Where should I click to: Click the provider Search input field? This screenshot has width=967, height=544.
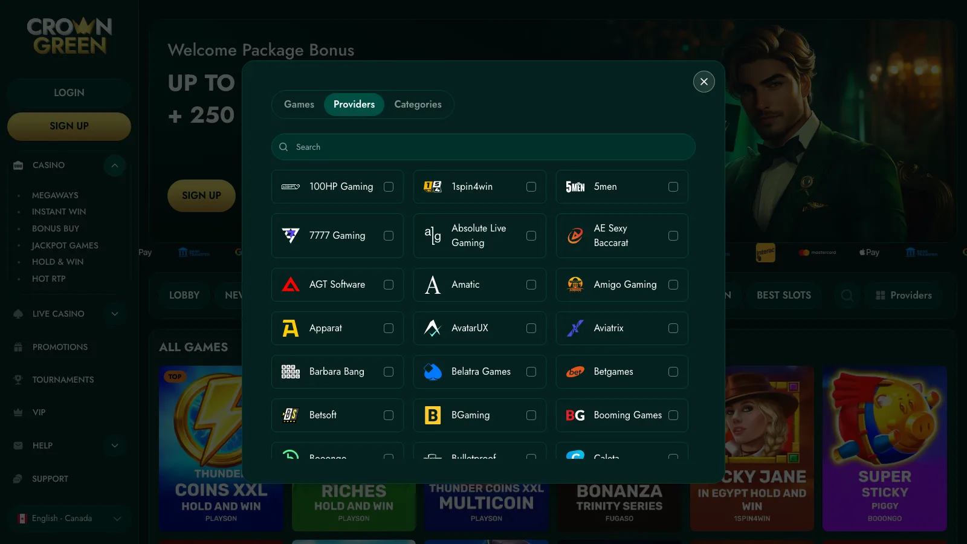[x=483, y=147]
